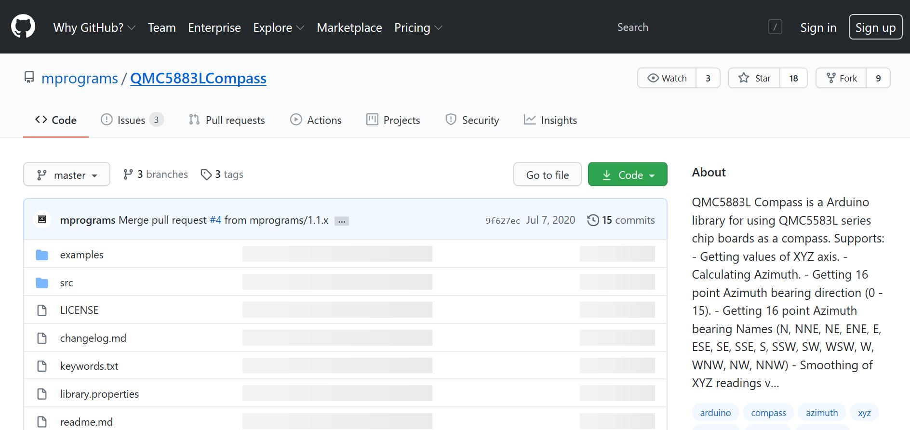
Task: Open the examples folder
Action: tap(81, 255)
